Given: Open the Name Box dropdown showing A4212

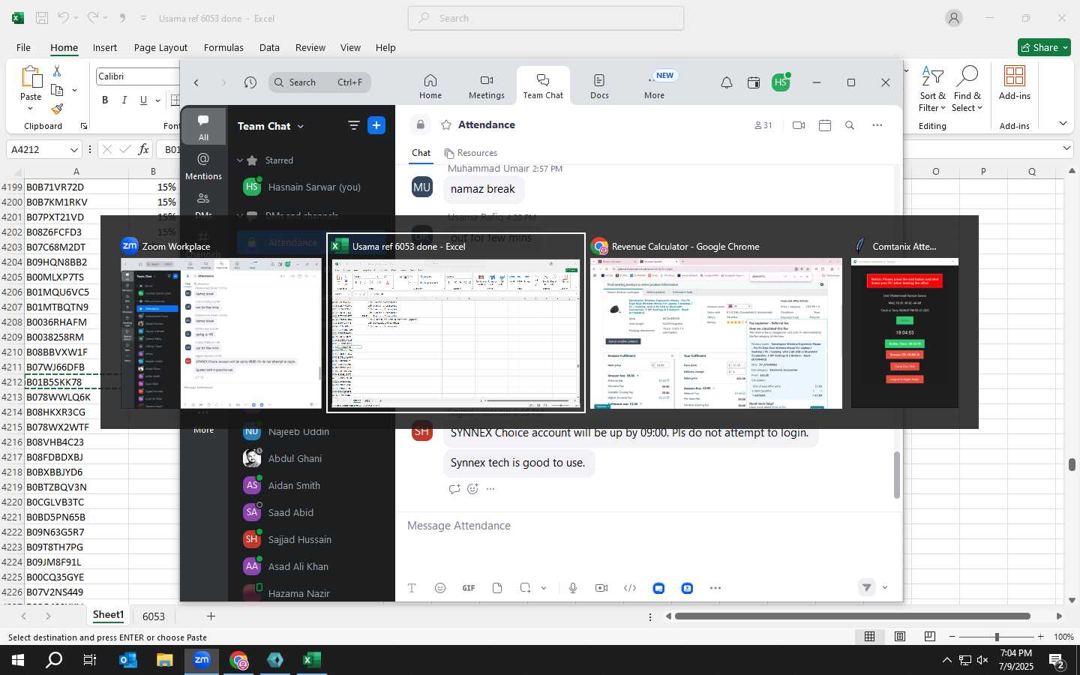Looking at the screenshot, I should point(73,150).
